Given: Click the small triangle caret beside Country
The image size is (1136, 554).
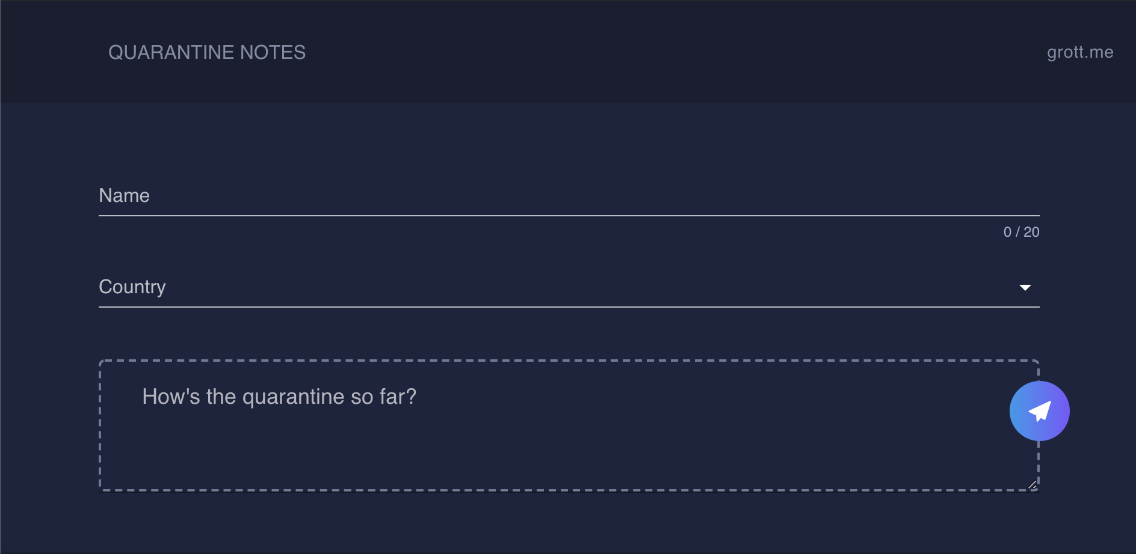Looking at the screenshot, I should pos(1025,287).
